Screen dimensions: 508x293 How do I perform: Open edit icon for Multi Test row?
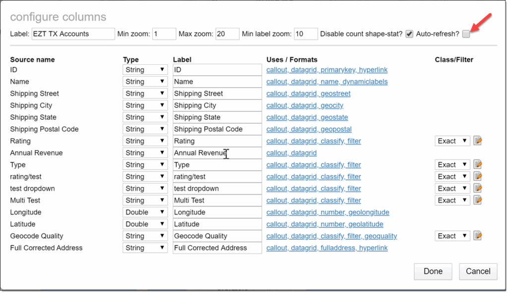tap(478, 200)
